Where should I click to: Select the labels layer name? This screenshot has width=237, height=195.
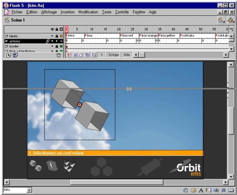click(x=14, y=36)
